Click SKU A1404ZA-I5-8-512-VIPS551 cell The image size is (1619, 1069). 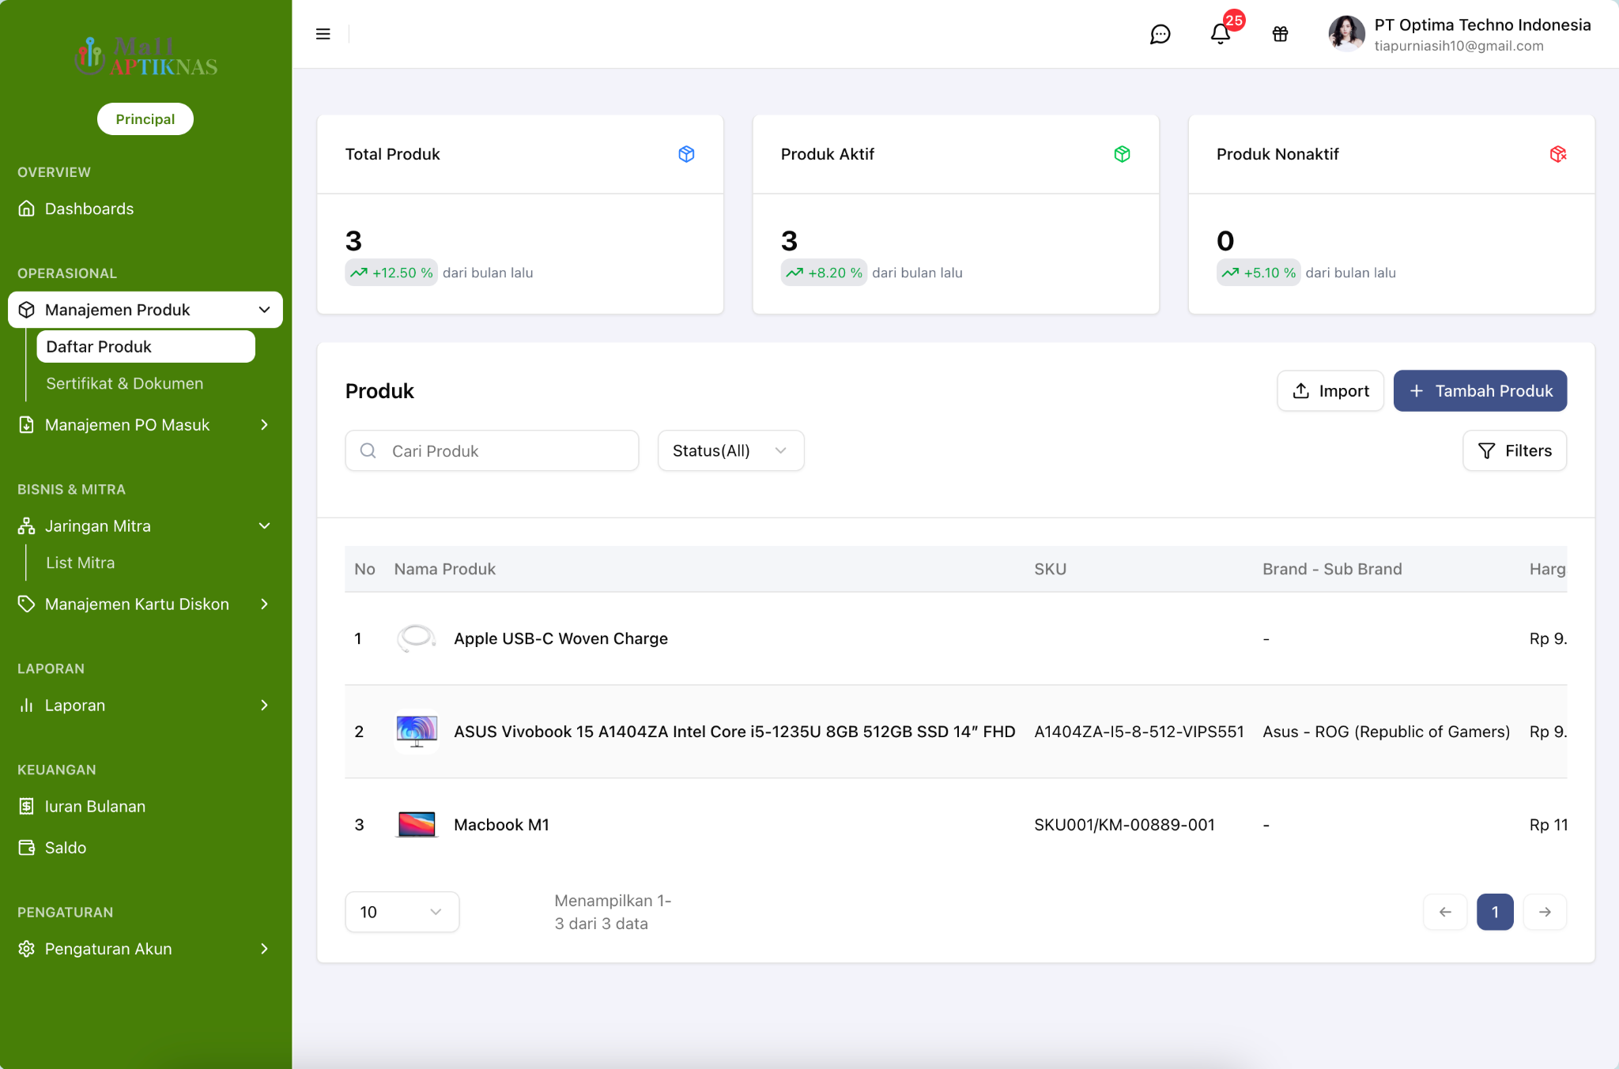[x=1138, y=731]
